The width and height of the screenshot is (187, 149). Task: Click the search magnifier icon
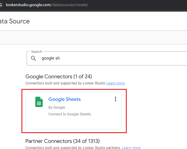tap(33, 58)
